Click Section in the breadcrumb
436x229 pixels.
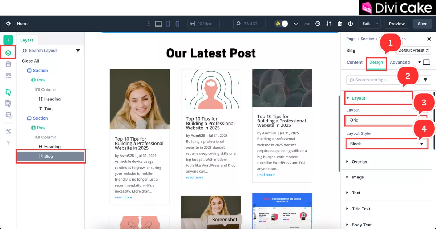pyautogui.click(x=367, y=39)
